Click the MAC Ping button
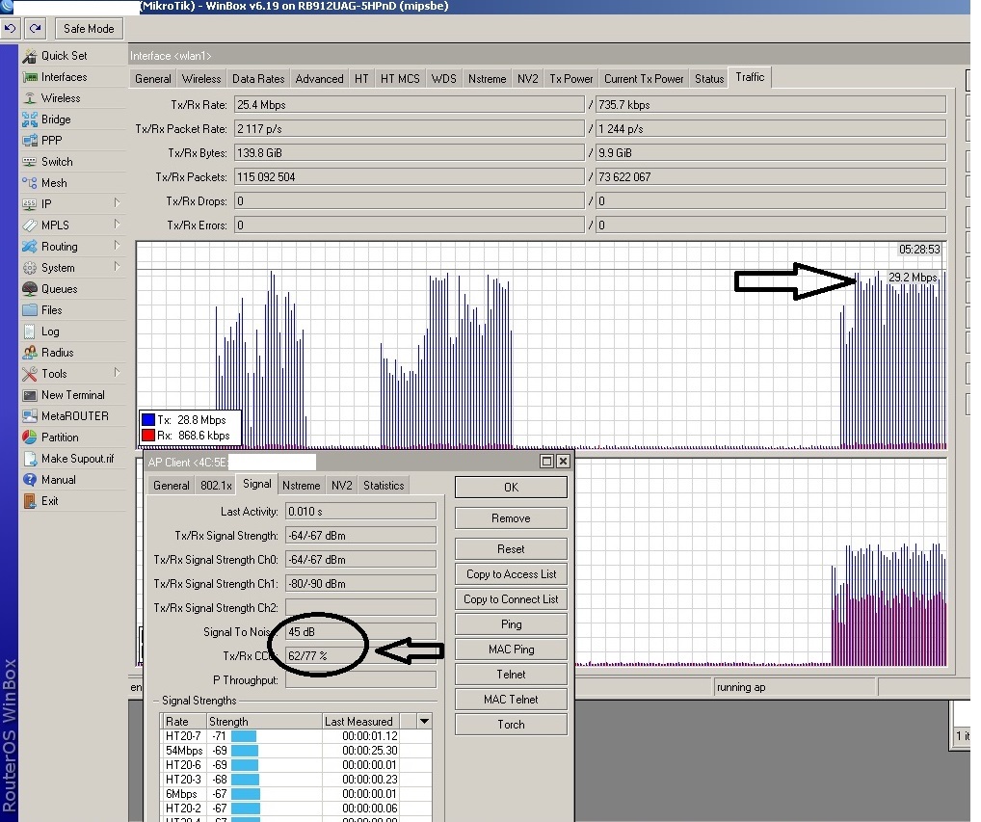 point(511,650)
